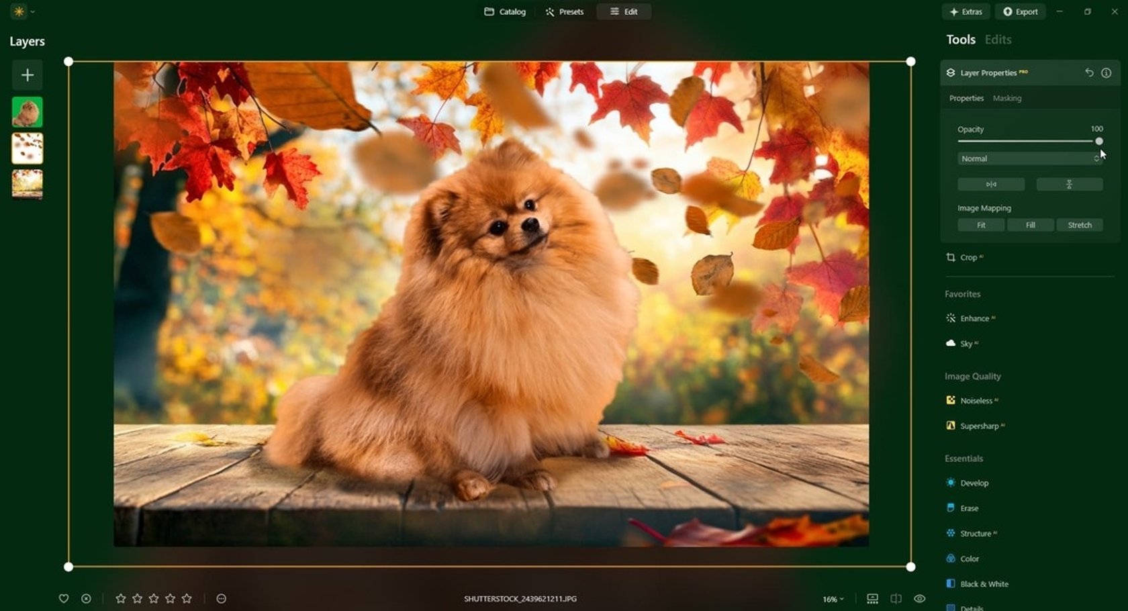Select the leaves layer thumbnail

coord(27,148)
